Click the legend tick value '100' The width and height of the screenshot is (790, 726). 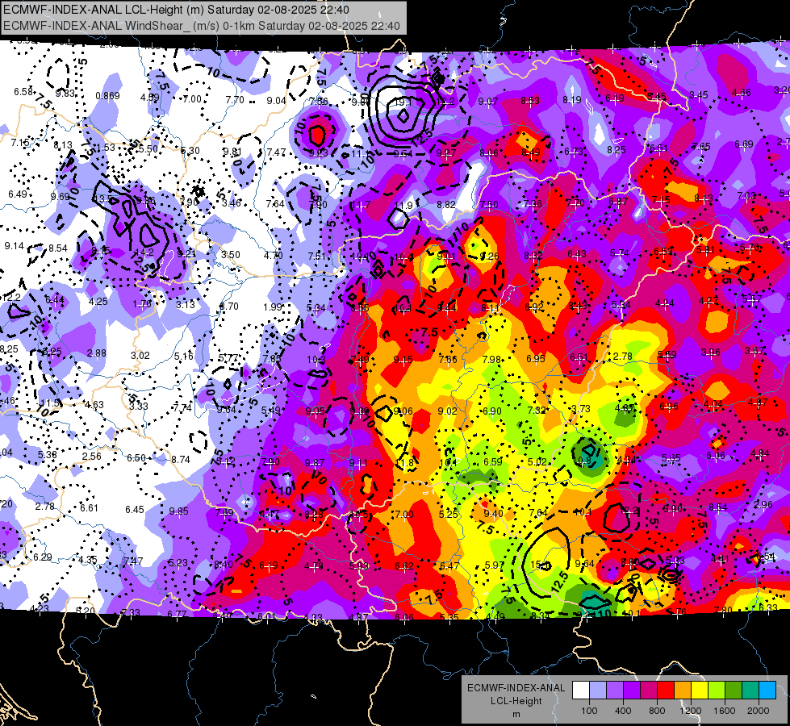(589, 711)
